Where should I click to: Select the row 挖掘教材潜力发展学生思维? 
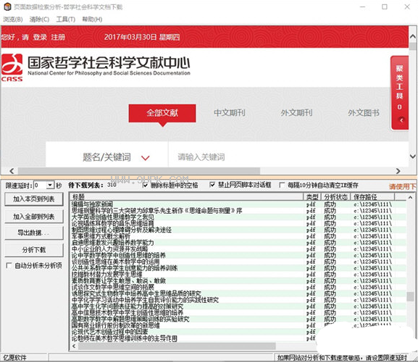[238, 275]
